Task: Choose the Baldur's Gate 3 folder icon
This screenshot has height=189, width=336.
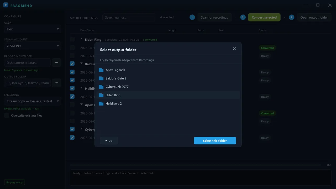Action: (x=101, y=78)
